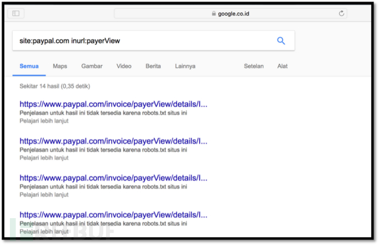
Task: Open the Alat tools option
Action: (x=282, y=66)
